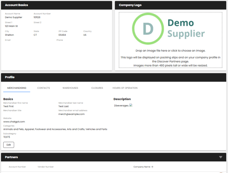
Task: Click the broken image icon in Description
Action: click(131, 105)
